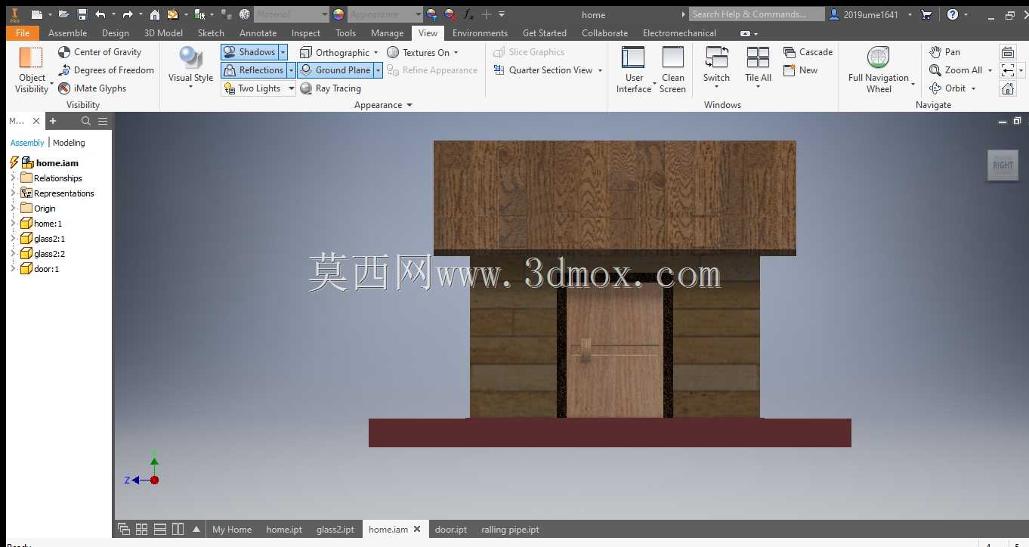This screenshot has width=1029, height=547.
Task: Select glass2:2 in the browser tree
Action: point(50,254)
